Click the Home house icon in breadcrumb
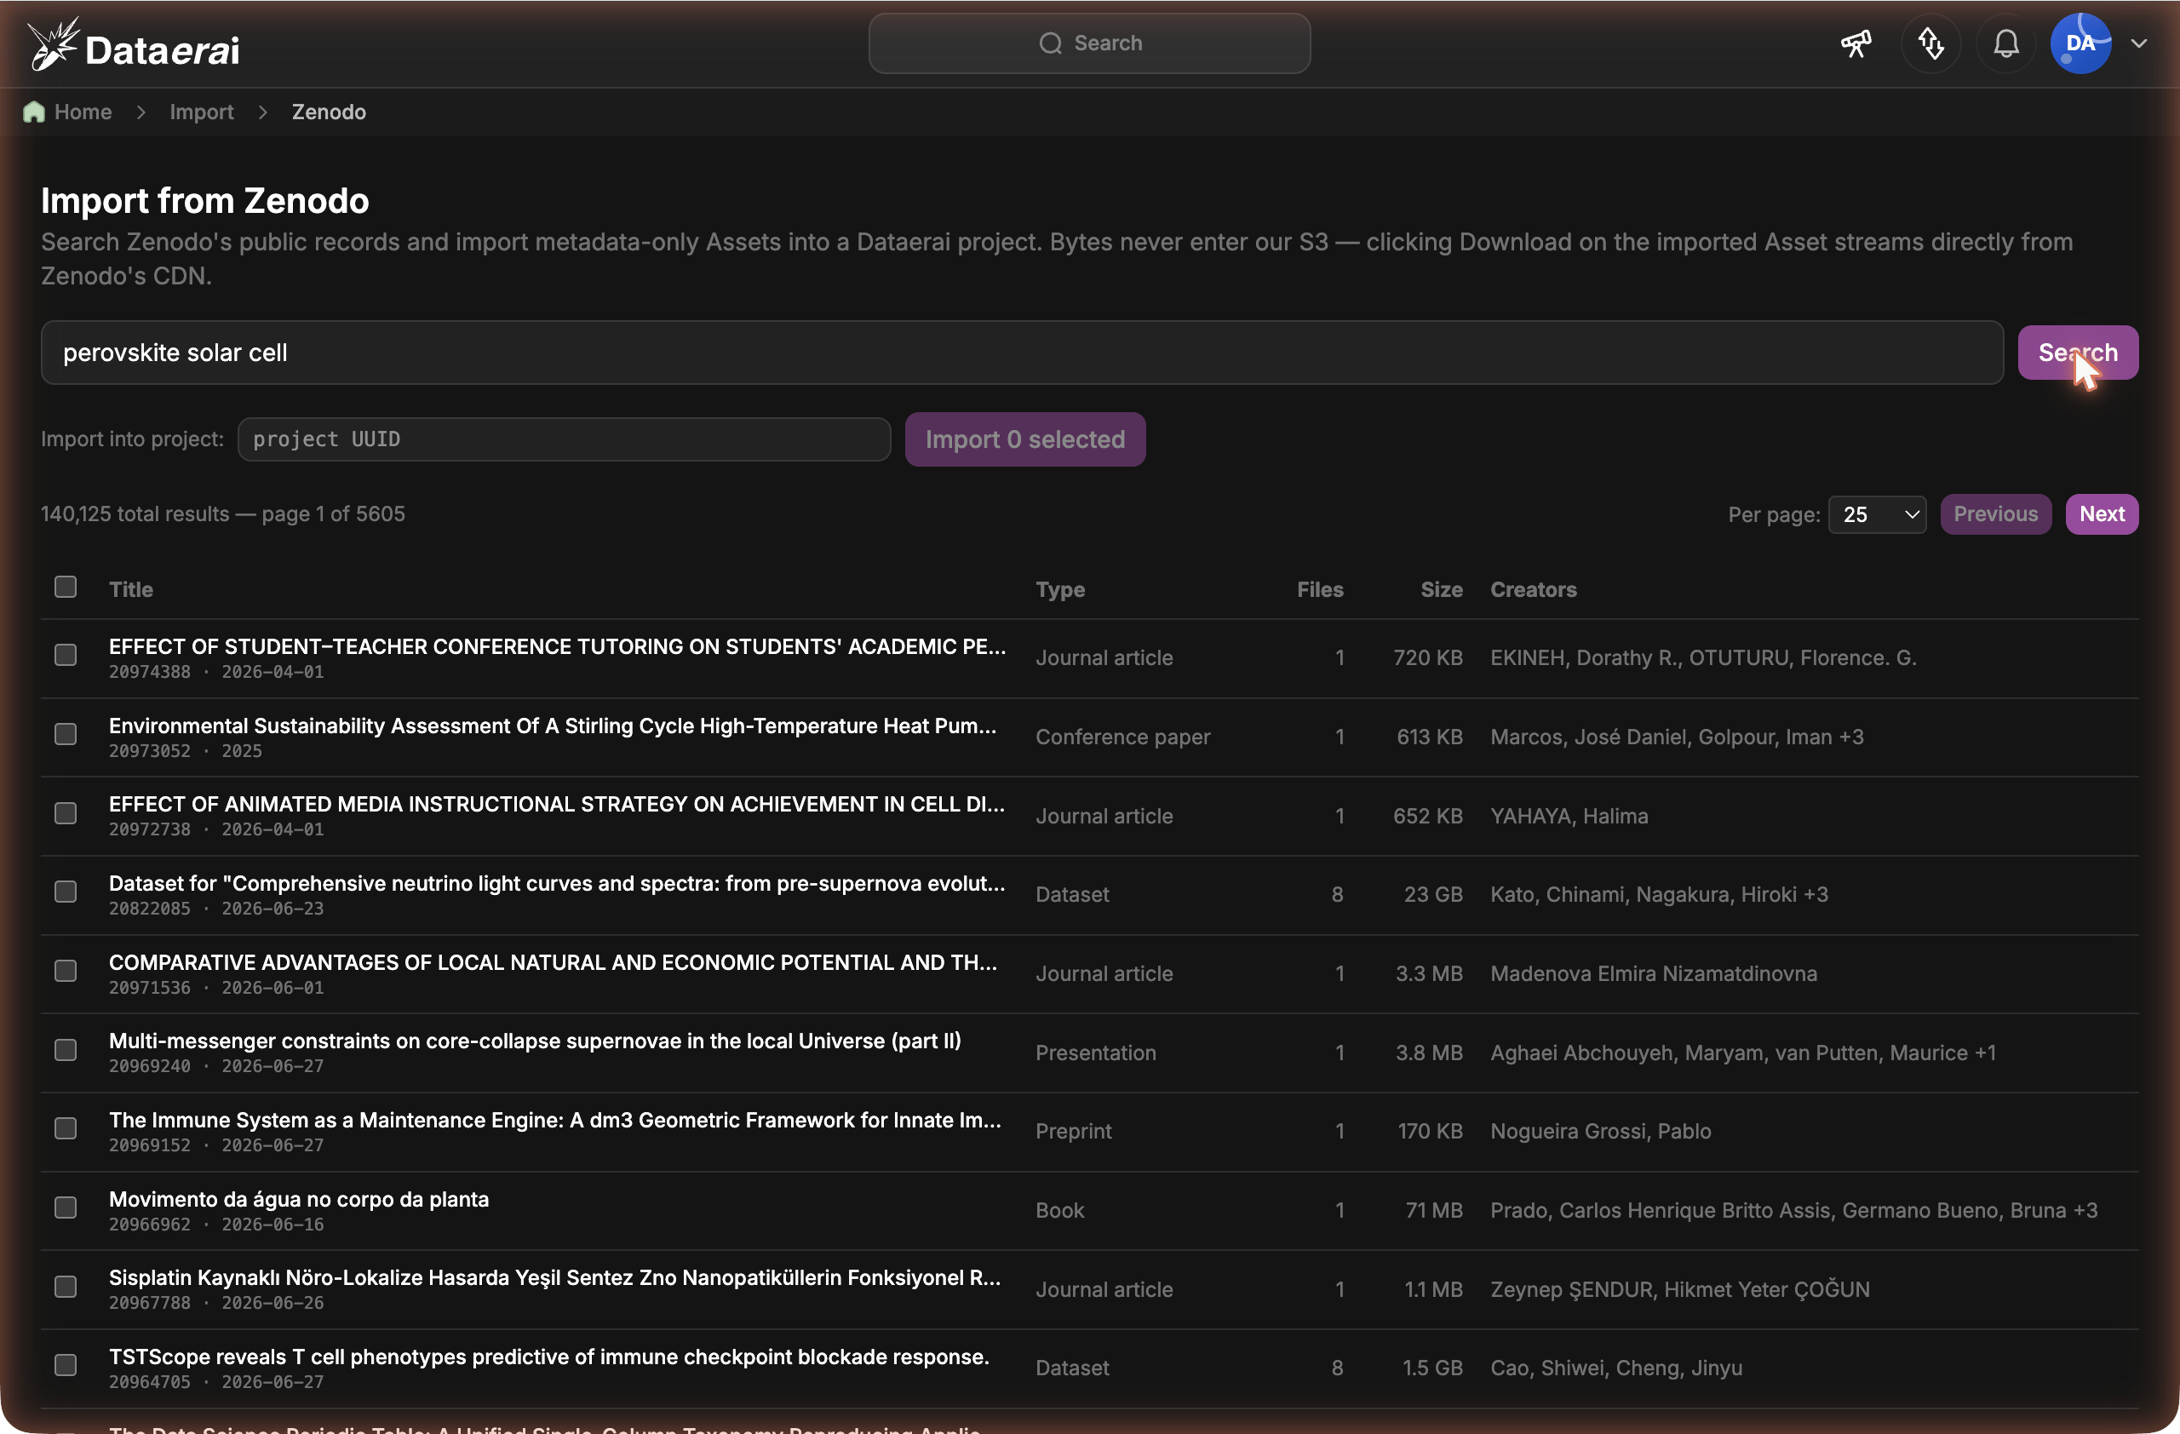The height and width of the screenshot is (1434, 2180). [x=34, y=112]
